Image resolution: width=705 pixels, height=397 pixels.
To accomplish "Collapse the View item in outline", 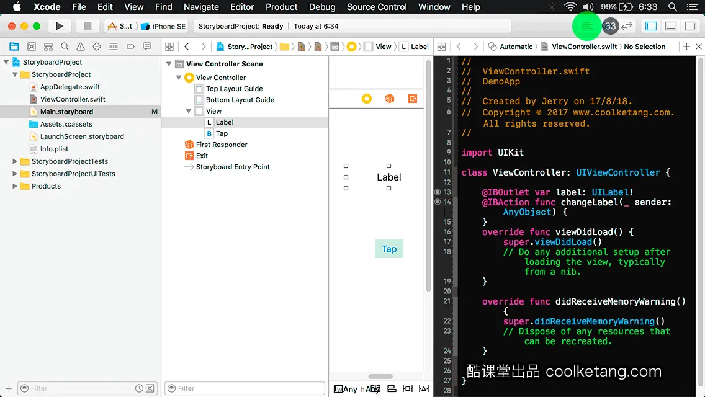I will point(189,111).
